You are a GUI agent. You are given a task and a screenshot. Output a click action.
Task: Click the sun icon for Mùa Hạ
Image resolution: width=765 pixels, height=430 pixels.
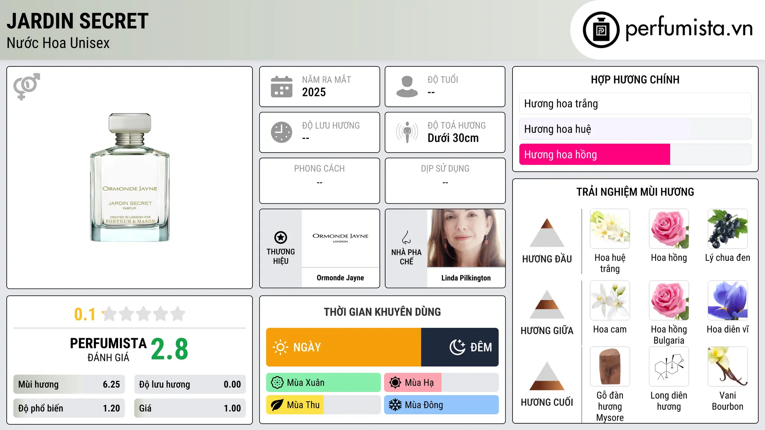395,383
